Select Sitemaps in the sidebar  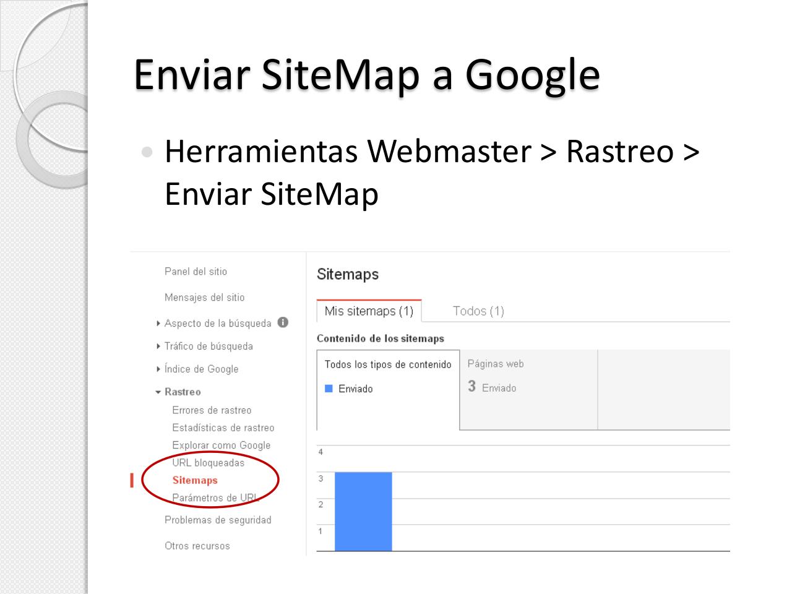tap(195, 480)
